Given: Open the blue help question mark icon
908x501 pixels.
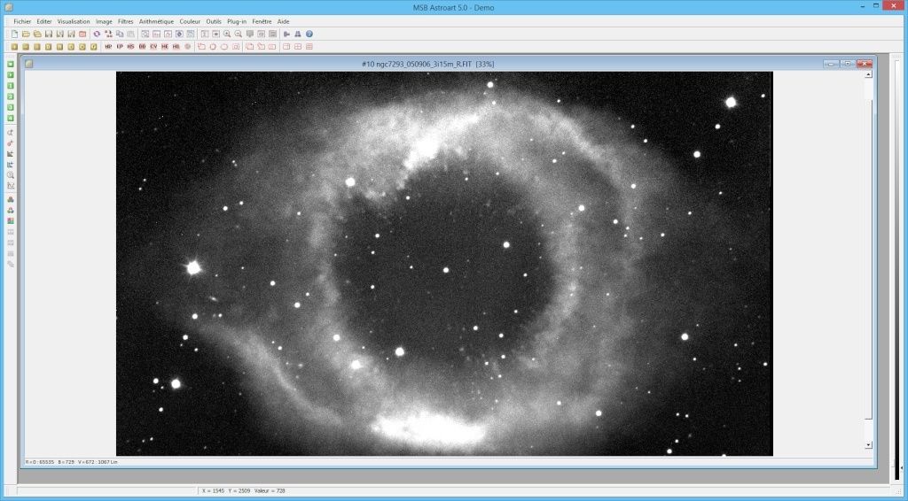Looking at the screenshot, I should 309,35.
